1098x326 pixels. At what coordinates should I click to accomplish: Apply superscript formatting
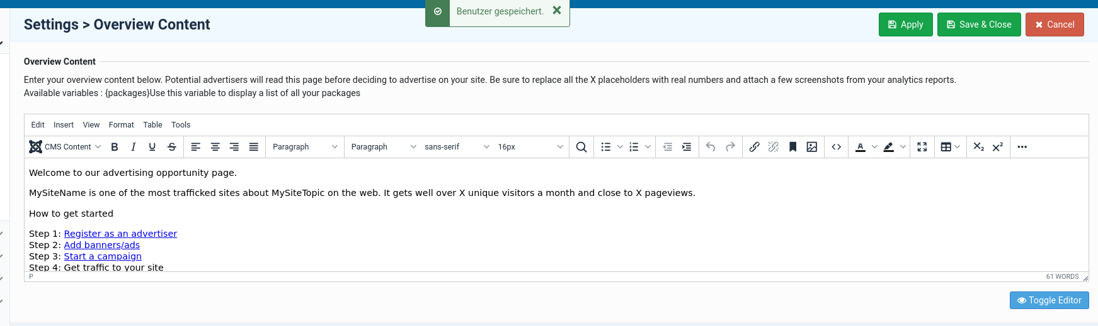coord(998,147)
